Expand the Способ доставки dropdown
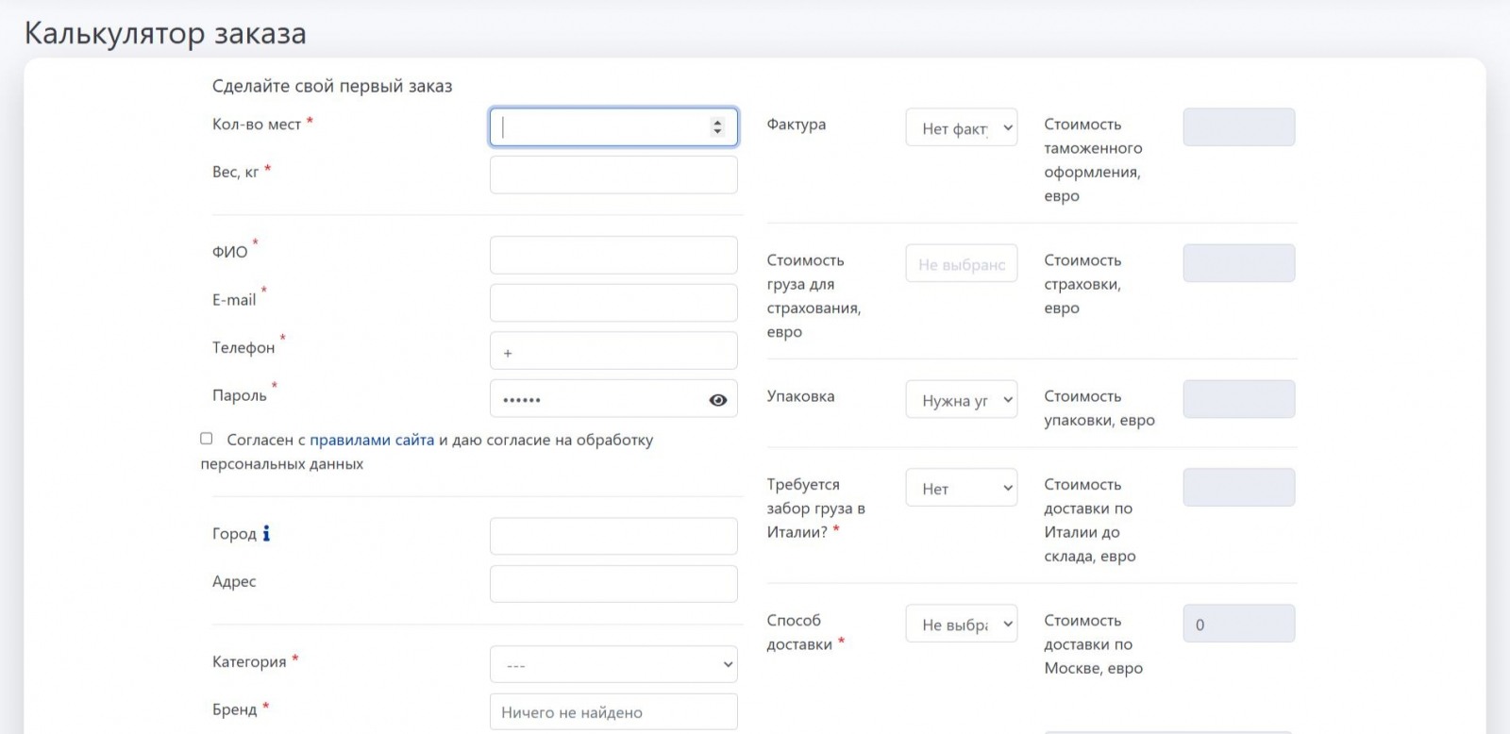The width and height of the screenshot is (1510, 734). pos(961,624)
